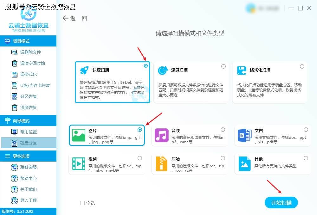This screenshot has height=215, width=317.
Task: Click the 格式化扫描 disk icon
Action: click(x=242, y=70)
